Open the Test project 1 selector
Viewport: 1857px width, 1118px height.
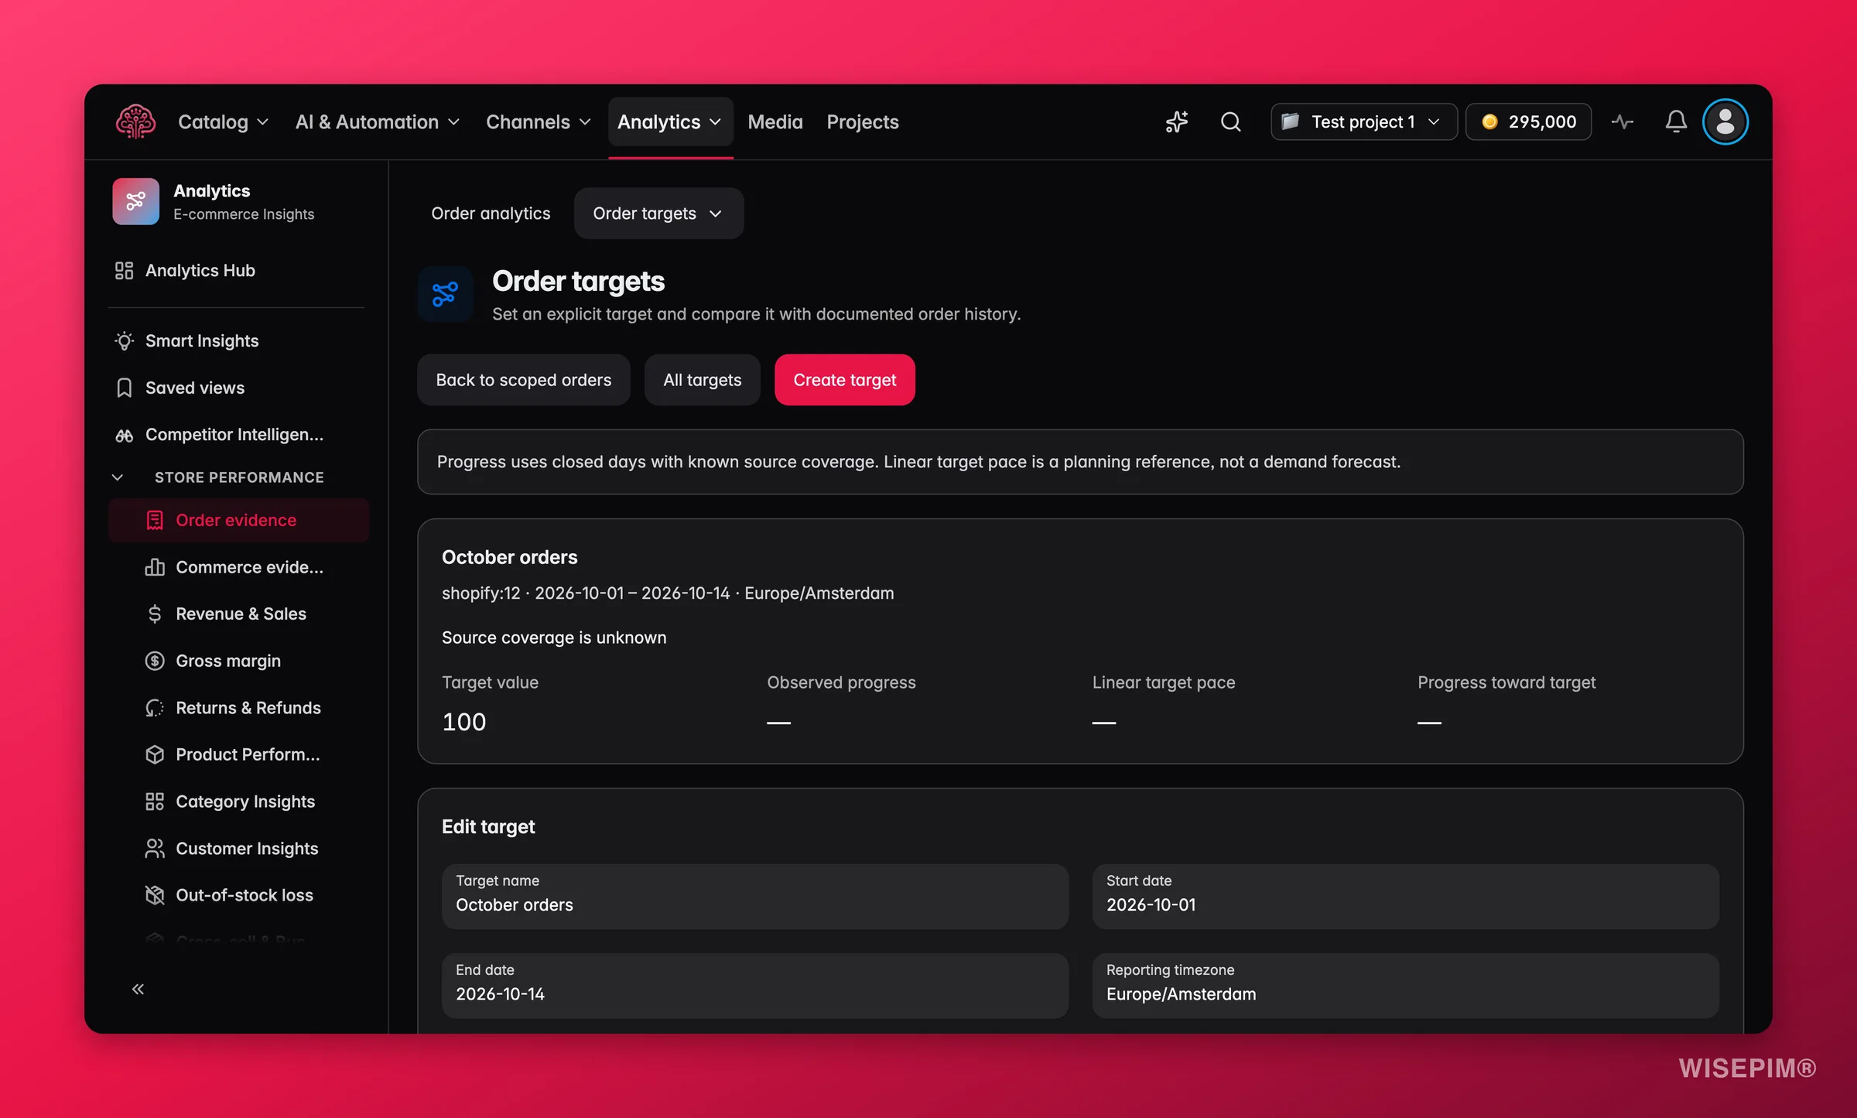click(x=1363, y=121)
